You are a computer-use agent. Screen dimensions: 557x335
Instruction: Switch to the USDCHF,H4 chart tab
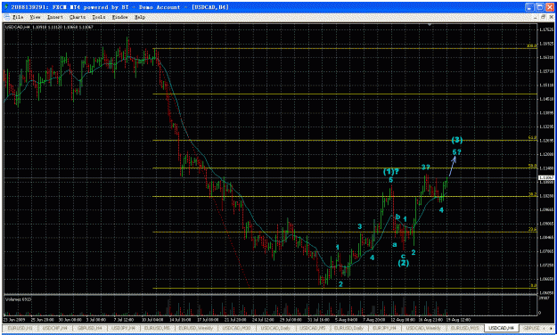(54, 328)
